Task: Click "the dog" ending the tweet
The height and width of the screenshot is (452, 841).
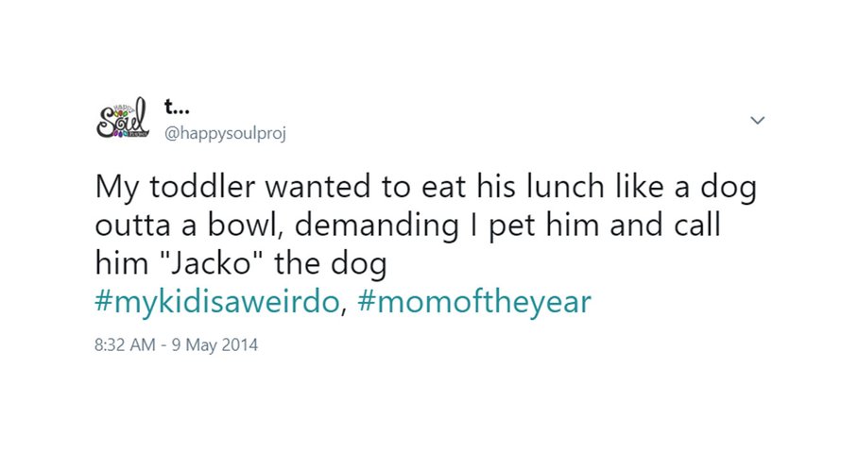Action: point(331,264)
